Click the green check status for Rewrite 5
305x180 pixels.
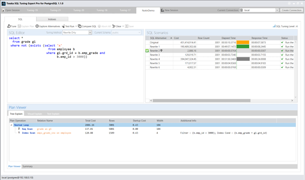click(282, 63)
